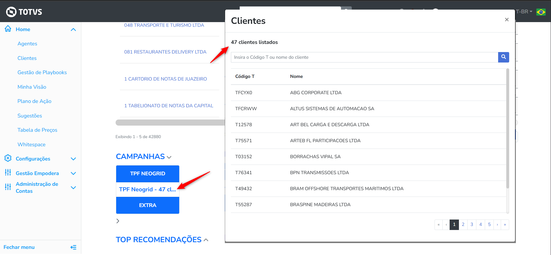Go to Gestão de Playbooks
The image size is (551, 255).
42,72
